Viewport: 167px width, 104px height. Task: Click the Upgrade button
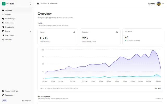coord(27,101)
